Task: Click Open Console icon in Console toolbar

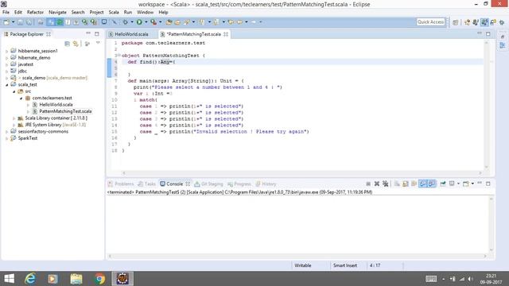Action: click(465, 184)
